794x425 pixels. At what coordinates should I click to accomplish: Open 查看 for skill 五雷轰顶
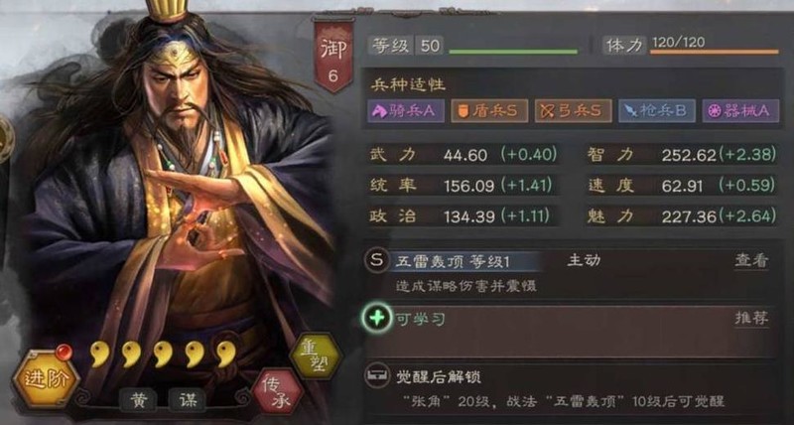pos(751,261)
